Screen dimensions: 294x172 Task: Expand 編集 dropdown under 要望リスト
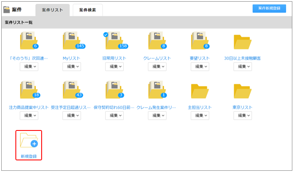coord(200,66)
